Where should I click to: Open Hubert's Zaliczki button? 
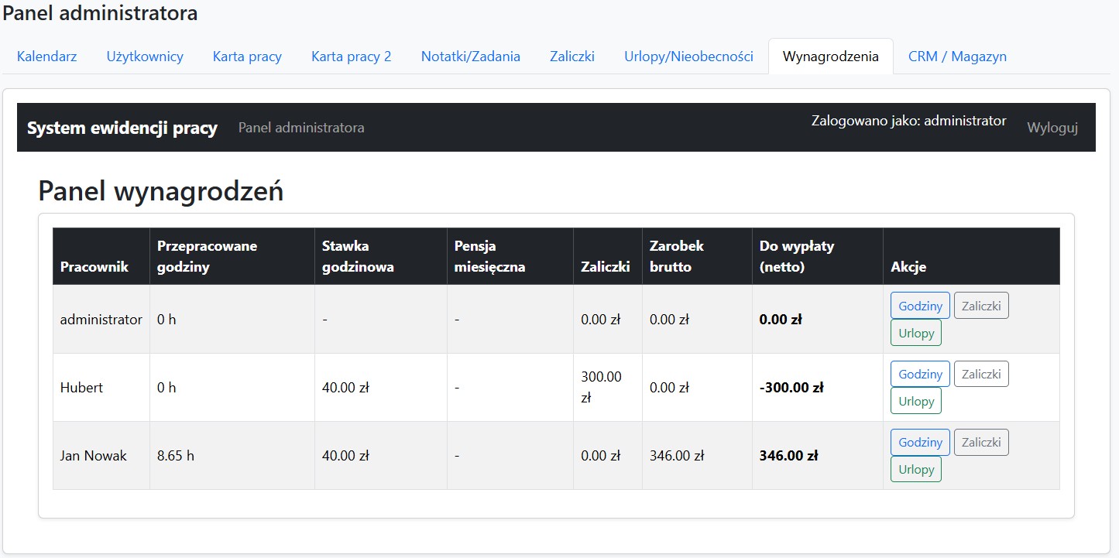click(x=981, y=374)
